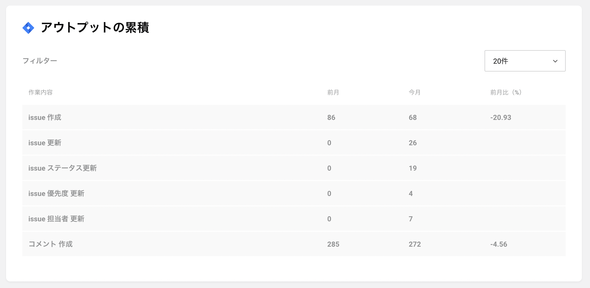Sort by the 前月 column header
Screen dimensions: 590x288
click(x=333, y=92)
